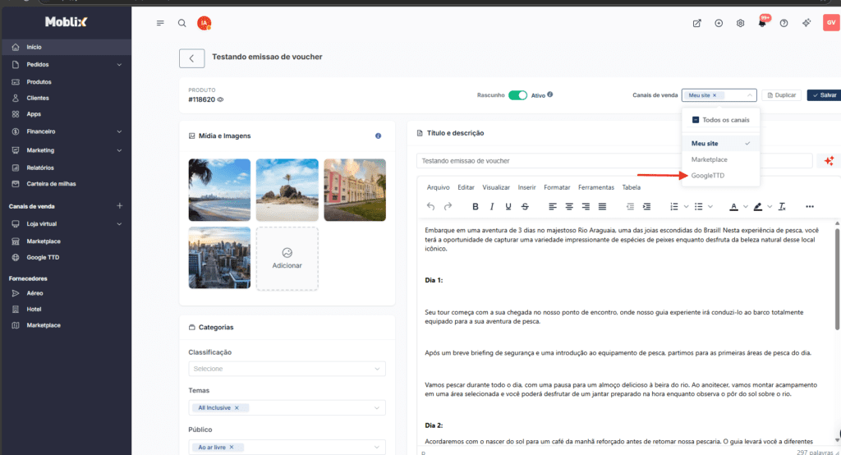
Task: Open the settings gear icon
Action: point(740,23)
